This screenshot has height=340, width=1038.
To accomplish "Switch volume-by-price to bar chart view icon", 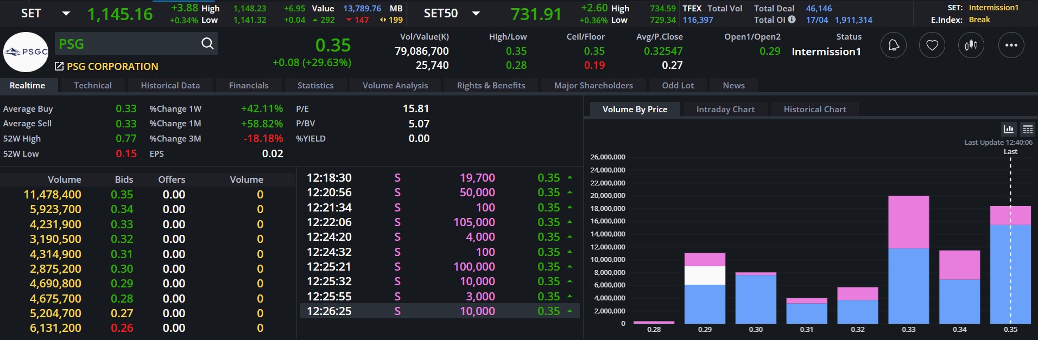I will (1009, 129).
